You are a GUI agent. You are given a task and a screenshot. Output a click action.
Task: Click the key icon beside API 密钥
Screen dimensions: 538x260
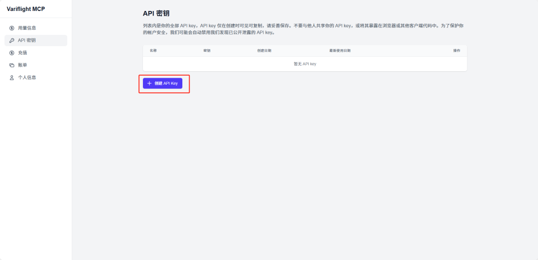(x=11, y=40)
